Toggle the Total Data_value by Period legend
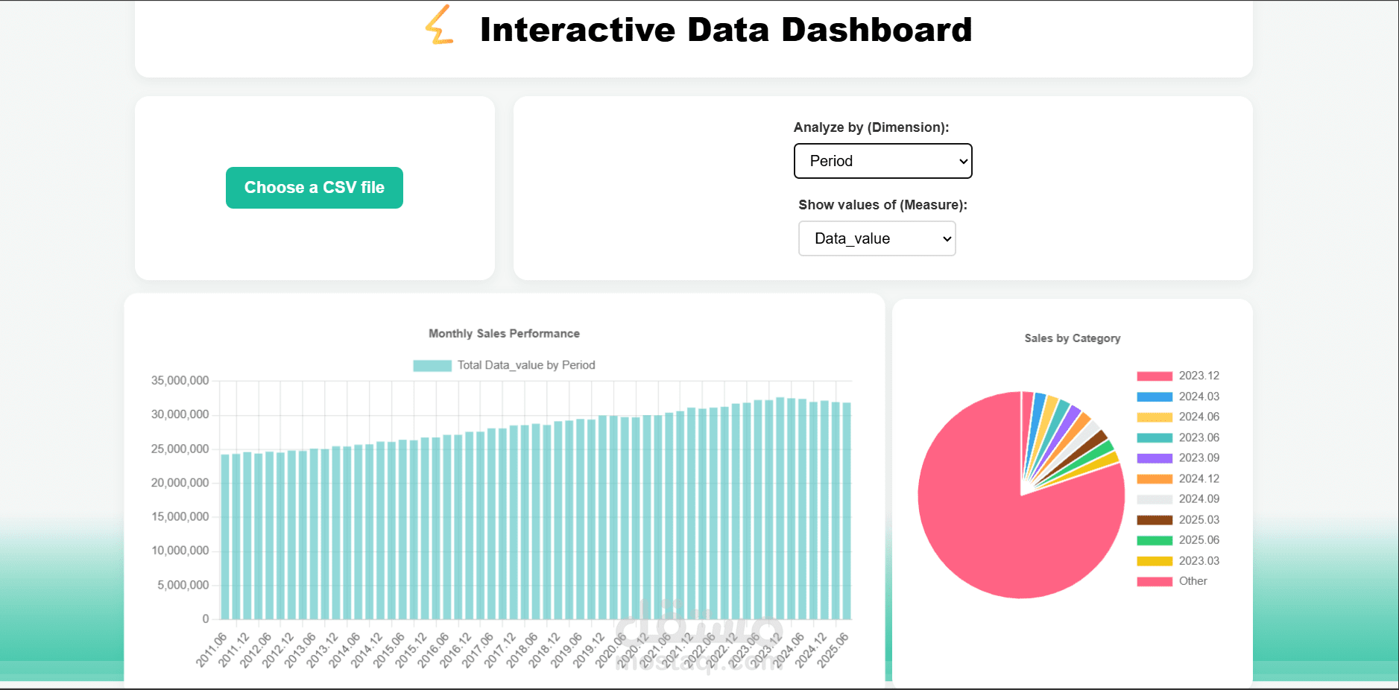1399x690 pixels. click(x=504, y=365)
